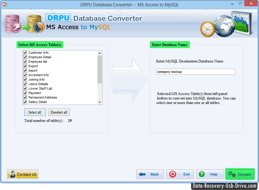Click the app icon in title bar
The image size is (259, 190).
4,4
